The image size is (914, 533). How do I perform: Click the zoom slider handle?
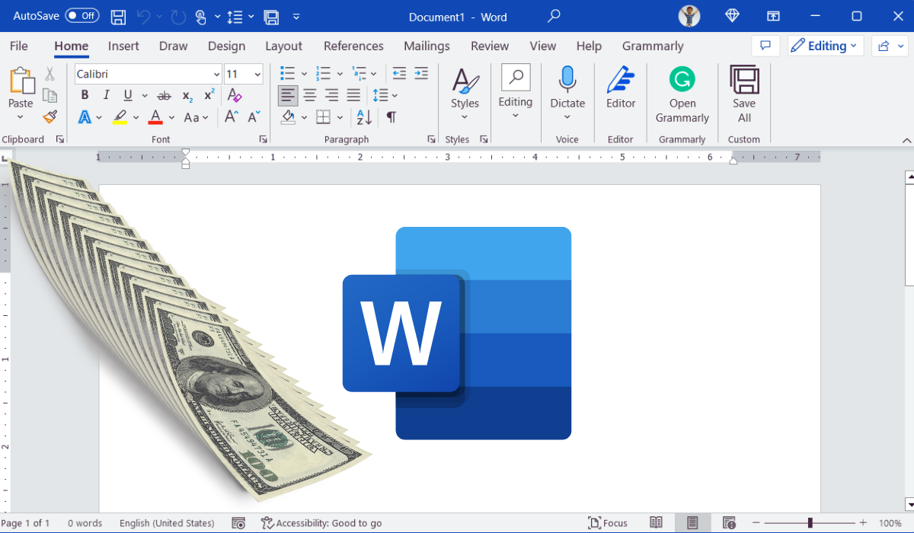(810, 523)
